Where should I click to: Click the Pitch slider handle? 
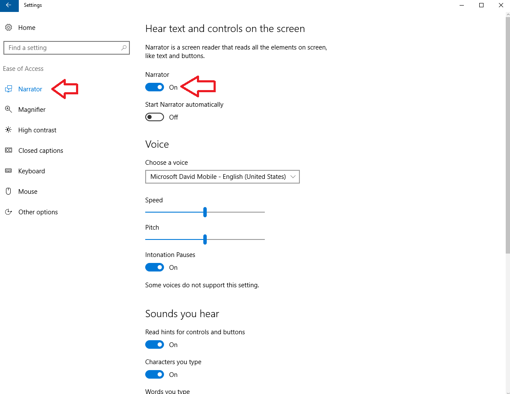[x=205, y=239]
